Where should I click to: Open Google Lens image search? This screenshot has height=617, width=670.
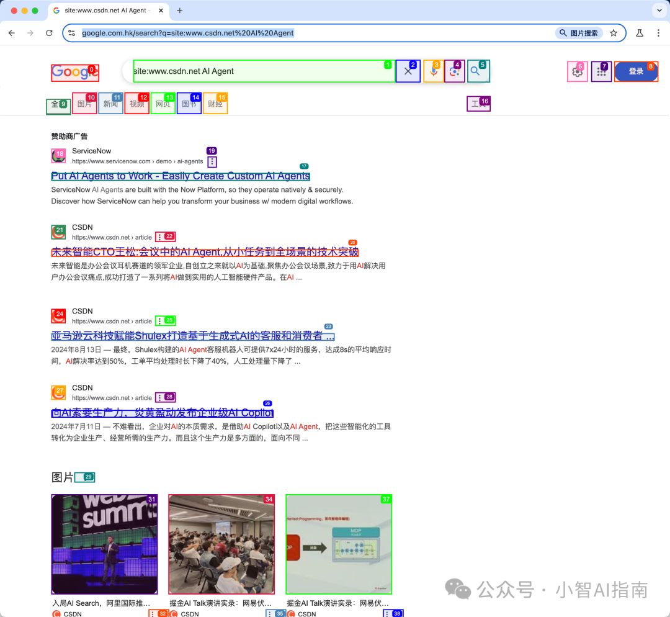pos(454,71)
